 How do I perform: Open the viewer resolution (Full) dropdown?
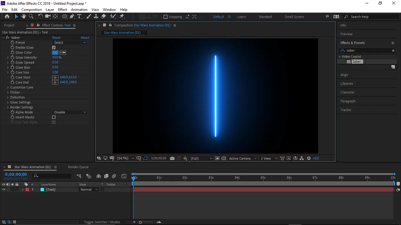(201, 158)
